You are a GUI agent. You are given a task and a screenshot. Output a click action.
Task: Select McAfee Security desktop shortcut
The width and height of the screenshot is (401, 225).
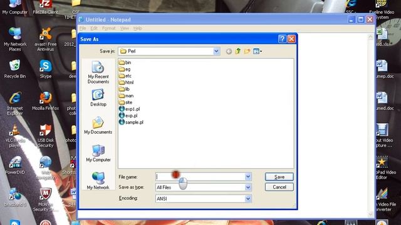pos(46,200)
